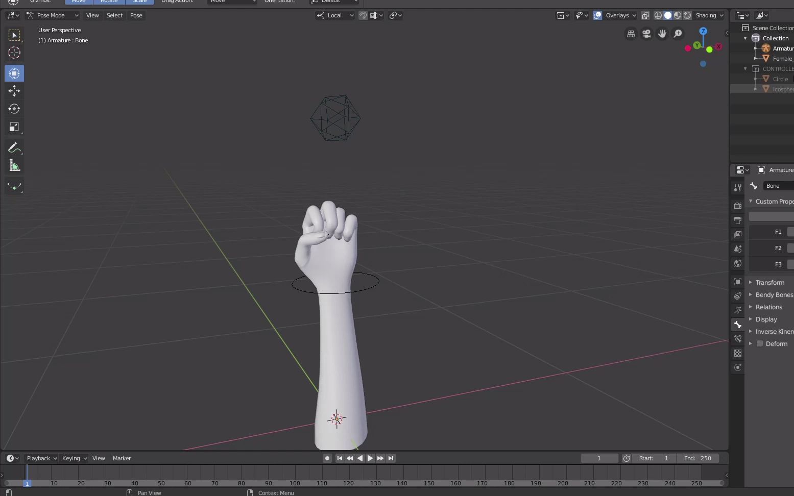Expand the Bendy Bones panel
Image resolution: width=794 pixels, height=496 pixels.
tap(771, 295)
